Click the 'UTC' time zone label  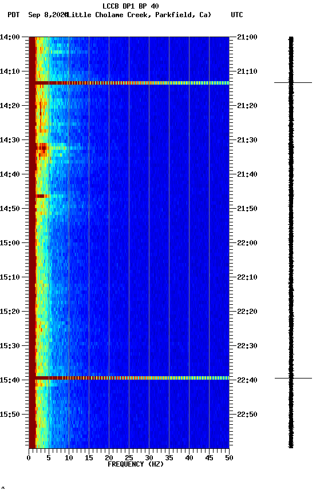tap(237, 15)
